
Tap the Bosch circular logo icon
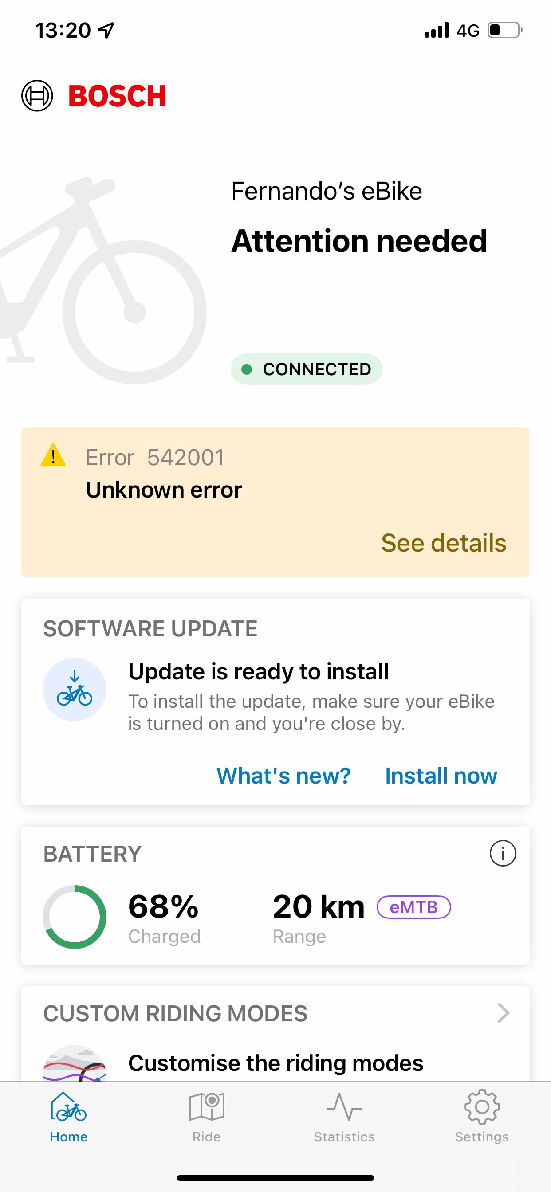[x=37, y=96]
